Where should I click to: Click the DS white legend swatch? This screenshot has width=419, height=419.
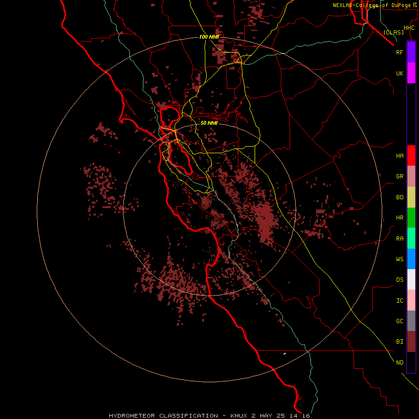(x=411, y=279)
